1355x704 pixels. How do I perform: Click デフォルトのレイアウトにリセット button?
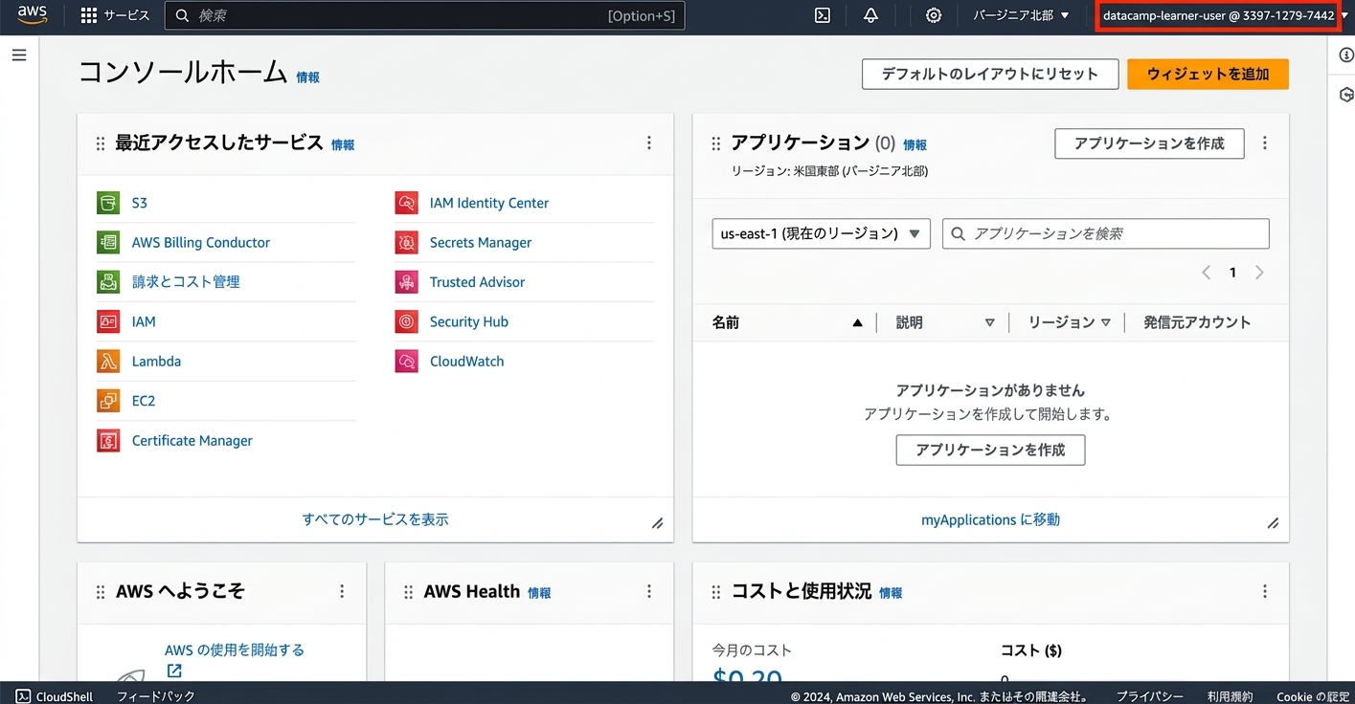(990, 74)
